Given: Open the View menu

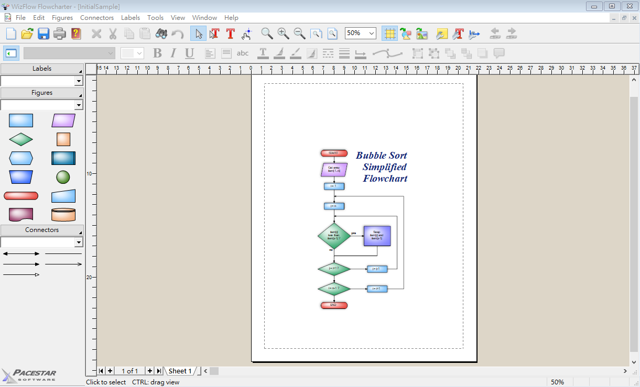Looking at the screenshot, I should [x=178, y=17].
